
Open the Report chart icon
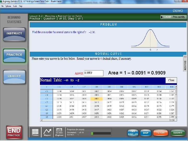pos(47,132)
